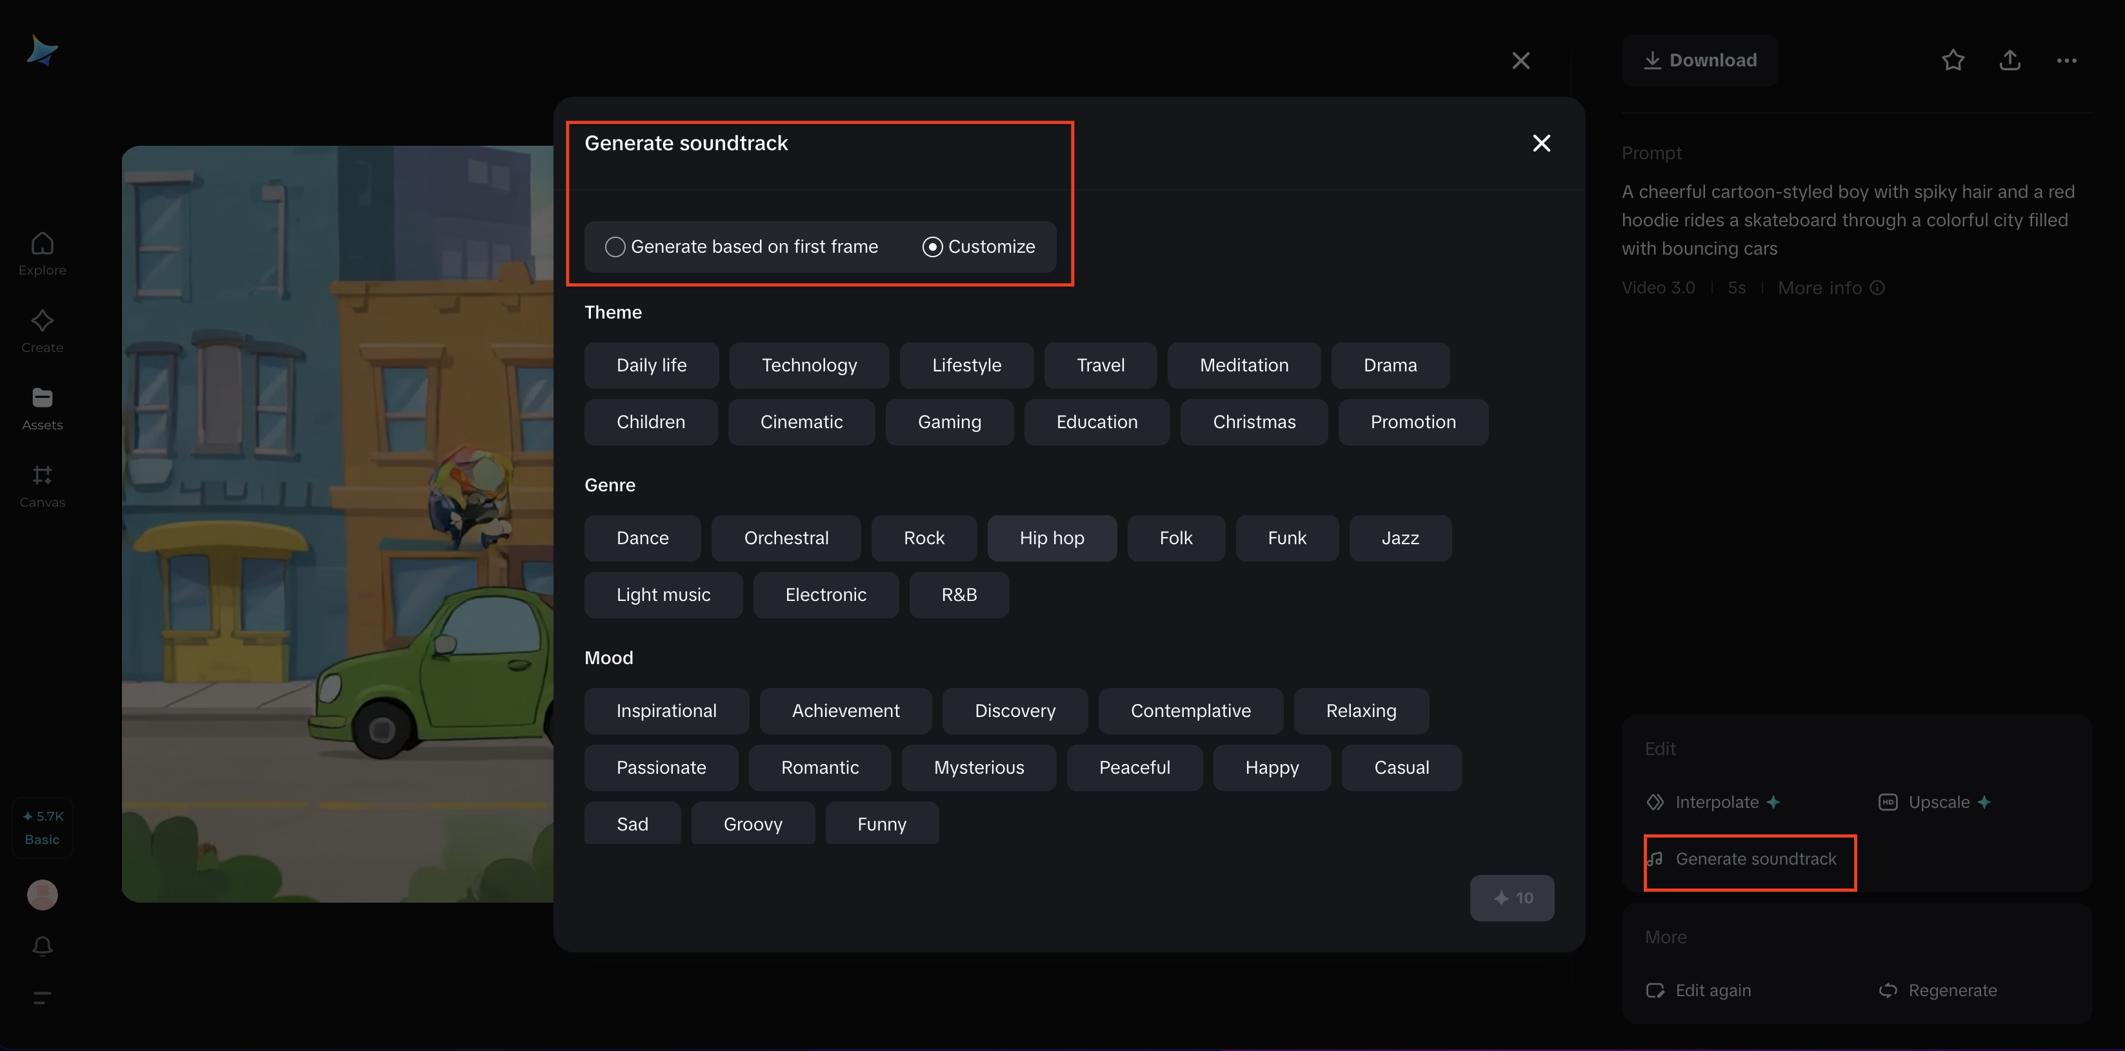2125x1051 pixels.
Task: Toggle the Happy mood chip
Action: pos(1272,767)
